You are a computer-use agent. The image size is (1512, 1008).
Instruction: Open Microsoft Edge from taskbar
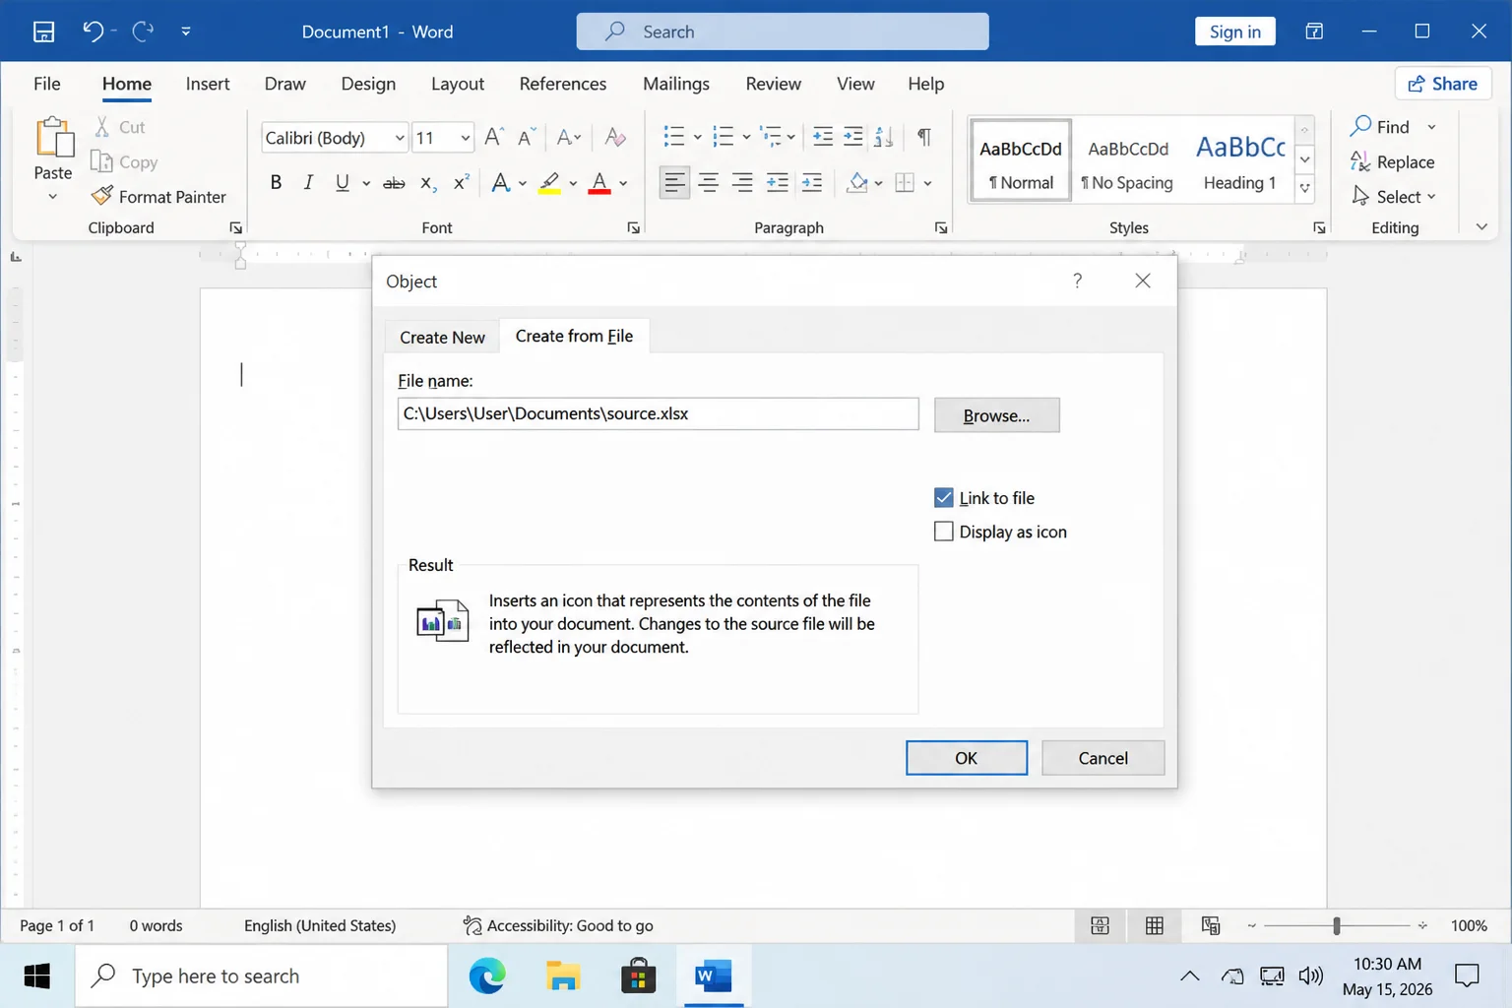(x=487, y=976)
